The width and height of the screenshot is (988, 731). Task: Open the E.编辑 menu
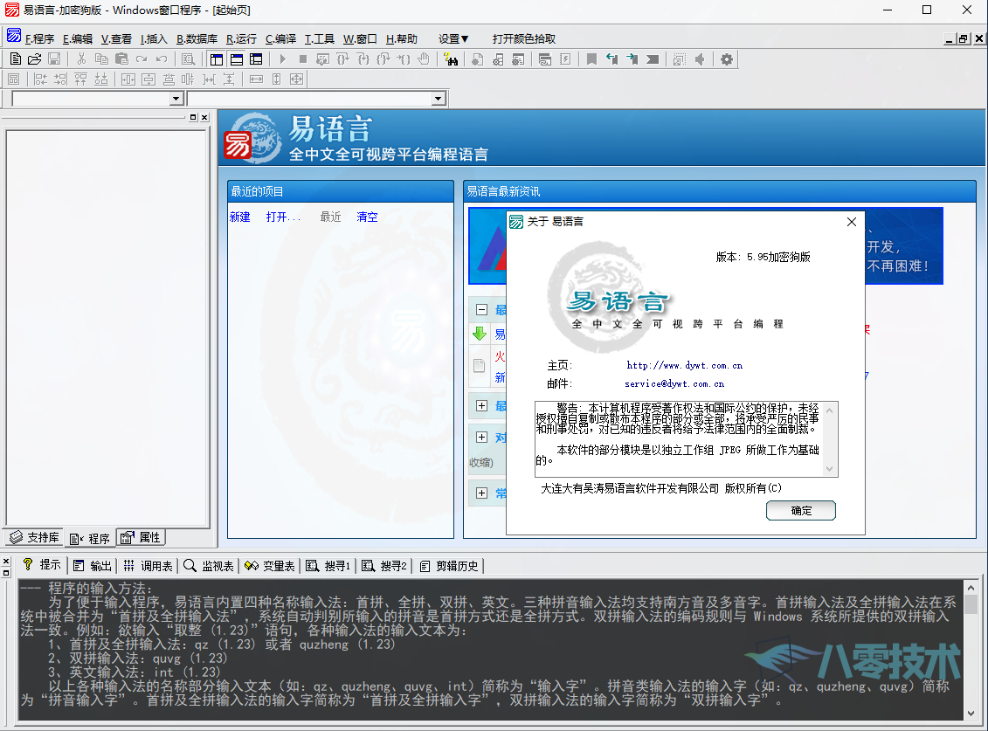click(x=78, y=39)
